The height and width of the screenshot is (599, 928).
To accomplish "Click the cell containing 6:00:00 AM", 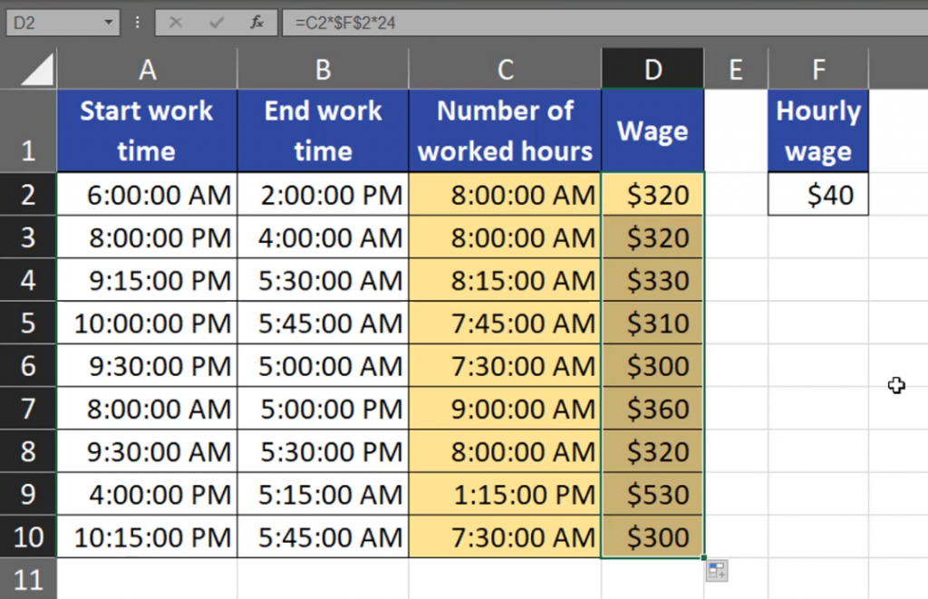I will 146,194.
